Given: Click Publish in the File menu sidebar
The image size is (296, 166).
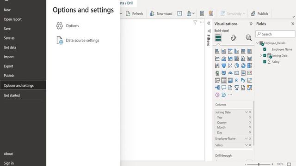Looking at the screenshot, I should (9, 76).
